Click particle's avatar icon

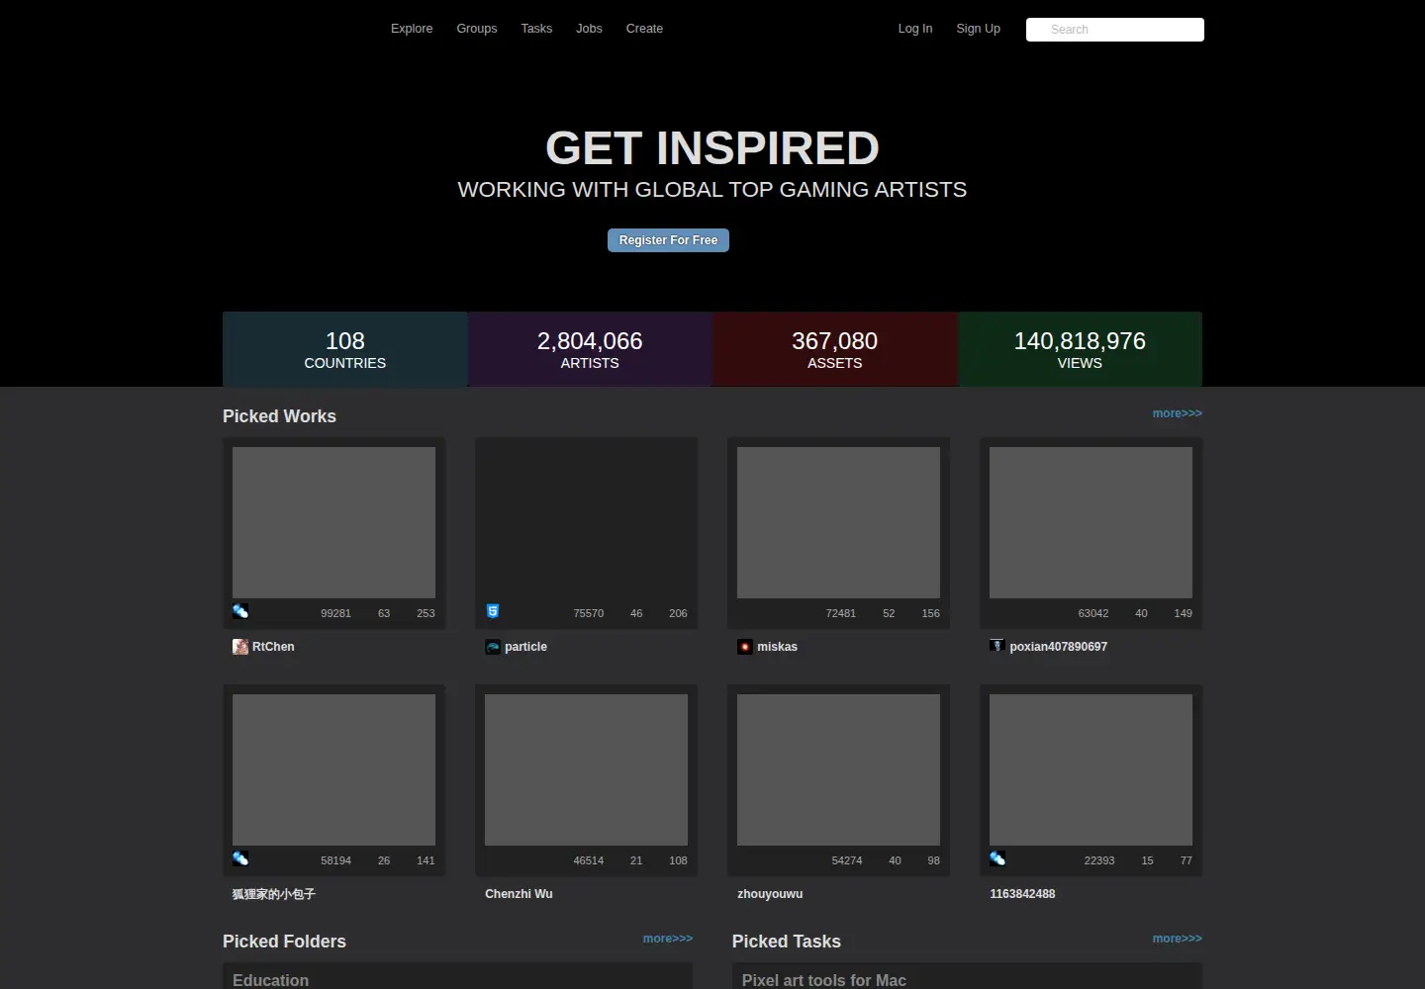493,647
